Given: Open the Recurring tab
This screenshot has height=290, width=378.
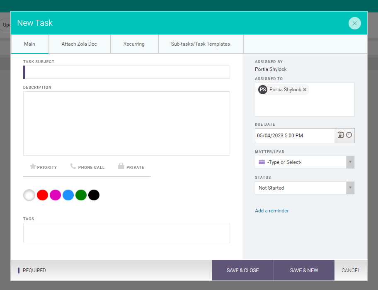Looking at the screenshot, I should pyautogui.click(x=134, y=44).
